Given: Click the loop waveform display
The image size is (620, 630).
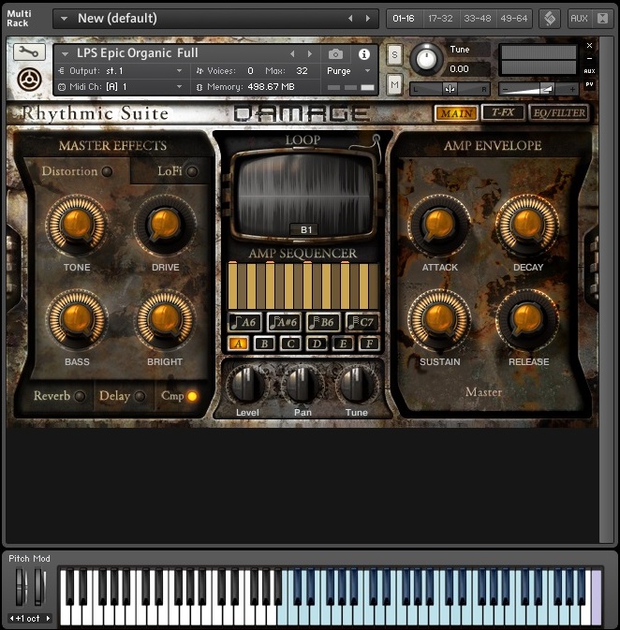Looking at the screenshot, I should pos(304,196).
